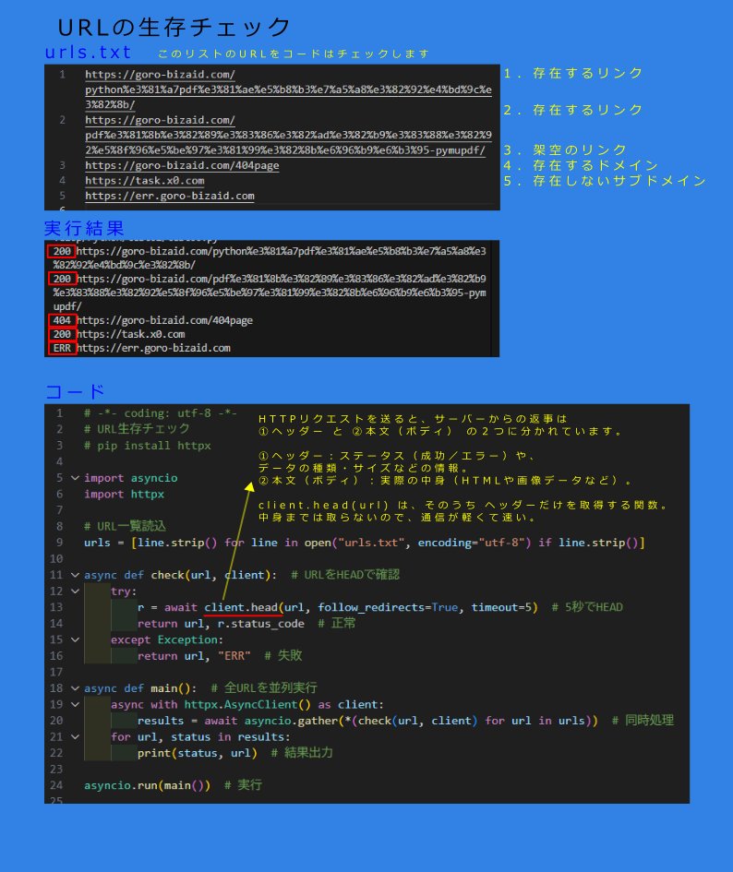Screen dimensions: 733x872
Task: Open the https://task.x0.com link in urls.txt
Action: (145, 180)
